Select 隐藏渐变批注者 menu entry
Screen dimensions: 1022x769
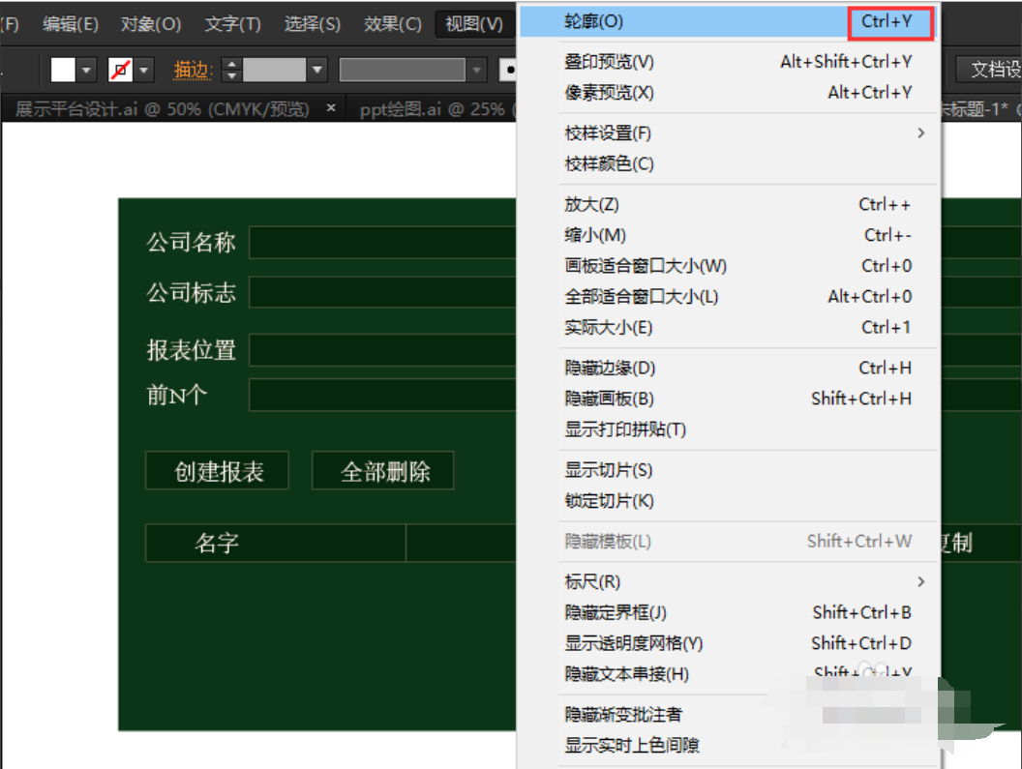(728, 714)
